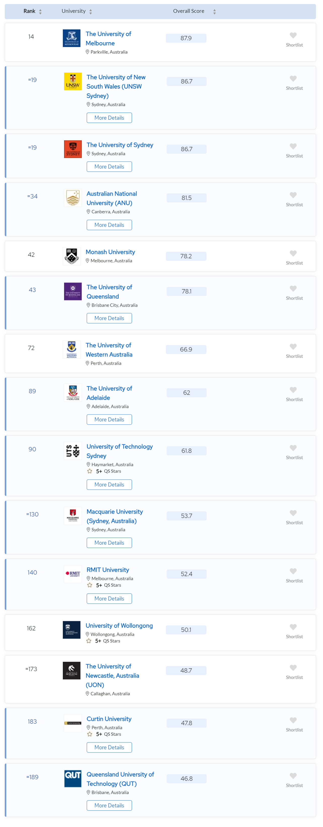Image resolution: width=323 pixels, height=827 pixels.
Task: Open More Details for UNSW Sydney
Action: [109, 118]
